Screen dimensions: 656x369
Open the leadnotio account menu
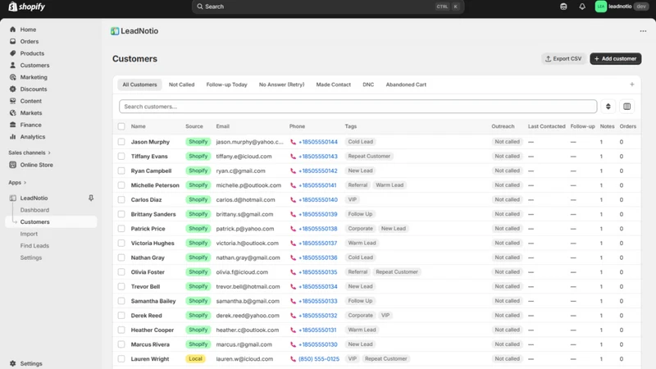(622, 7)
